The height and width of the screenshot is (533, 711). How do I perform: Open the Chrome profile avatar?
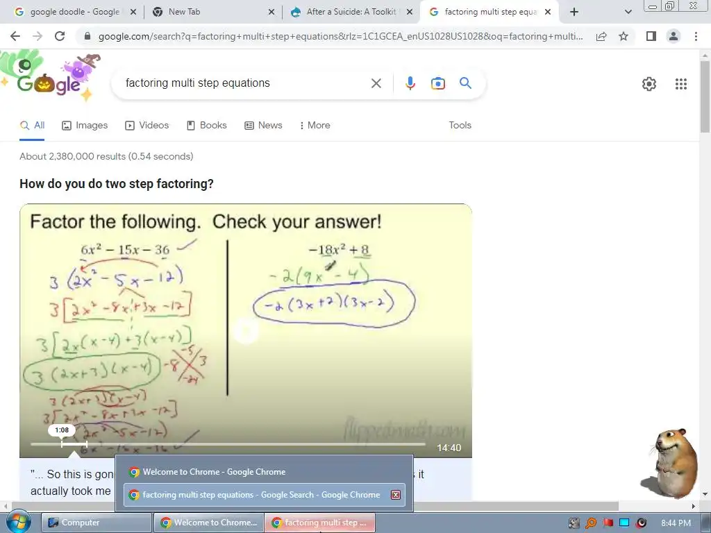(x=674, y=36)
